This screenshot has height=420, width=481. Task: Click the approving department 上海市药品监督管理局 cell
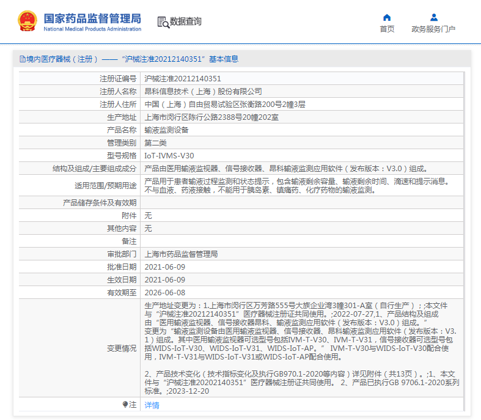181,254
